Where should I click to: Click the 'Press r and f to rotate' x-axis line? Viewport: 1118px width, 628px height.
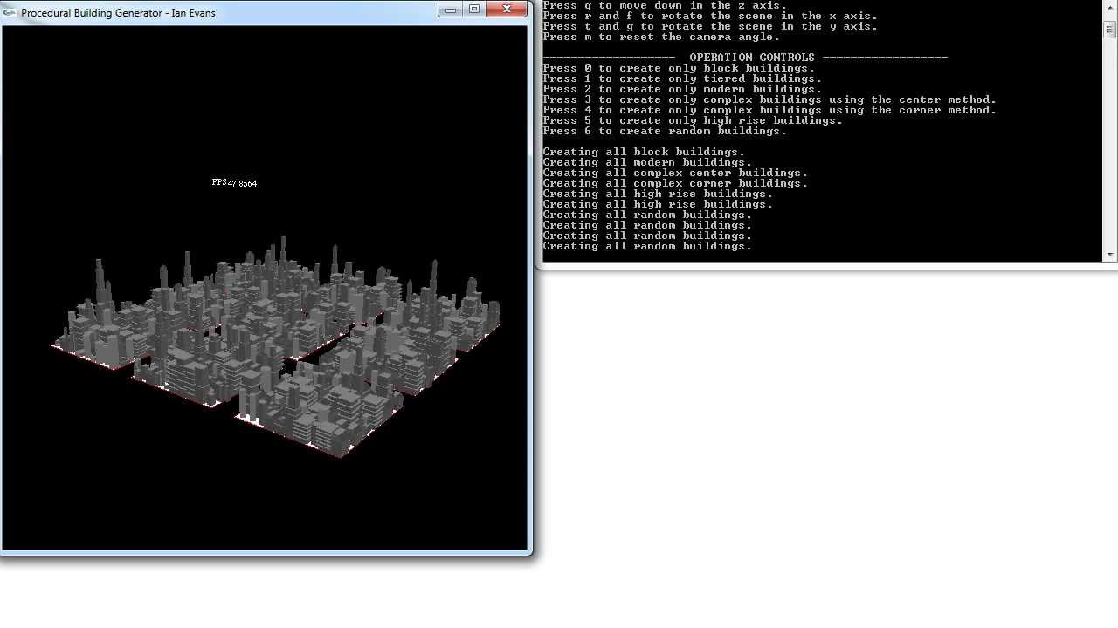click(710, 16)
